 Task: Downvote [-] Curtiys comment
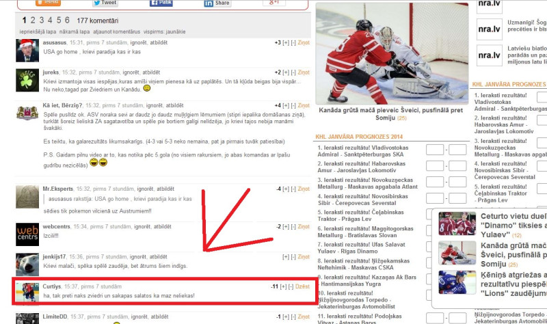pyautogui.click(x=291, y=286)
